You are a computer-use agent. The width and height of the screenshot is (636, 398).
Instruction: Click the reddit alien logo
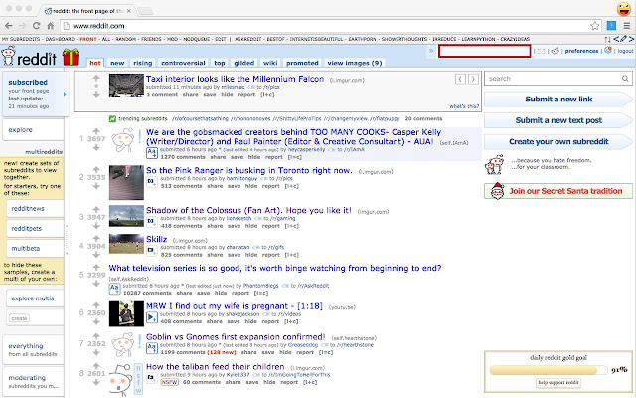[8, 56]
